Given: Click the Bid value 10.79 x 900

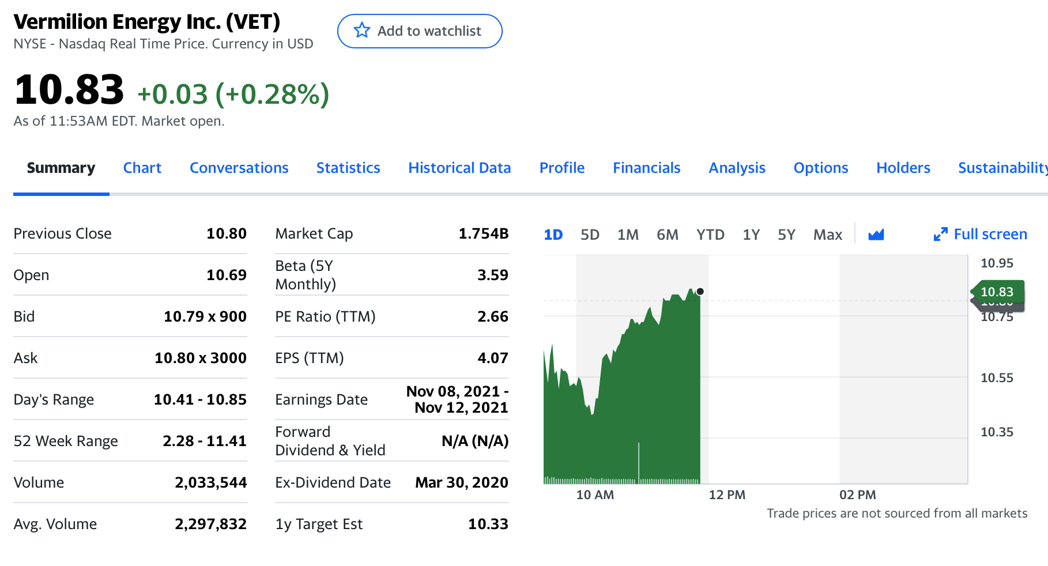Looking at the screenshot, I should click(205, 316).
